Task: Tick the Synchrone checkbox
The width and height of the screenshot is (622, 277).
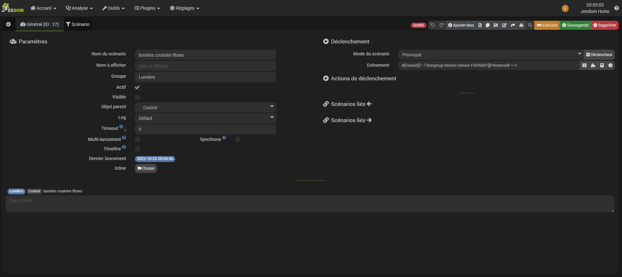Action: tap(238, 139)
